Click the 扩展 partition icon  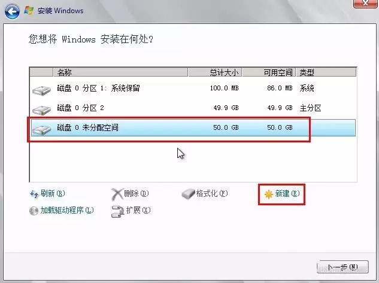pos(117,211)
